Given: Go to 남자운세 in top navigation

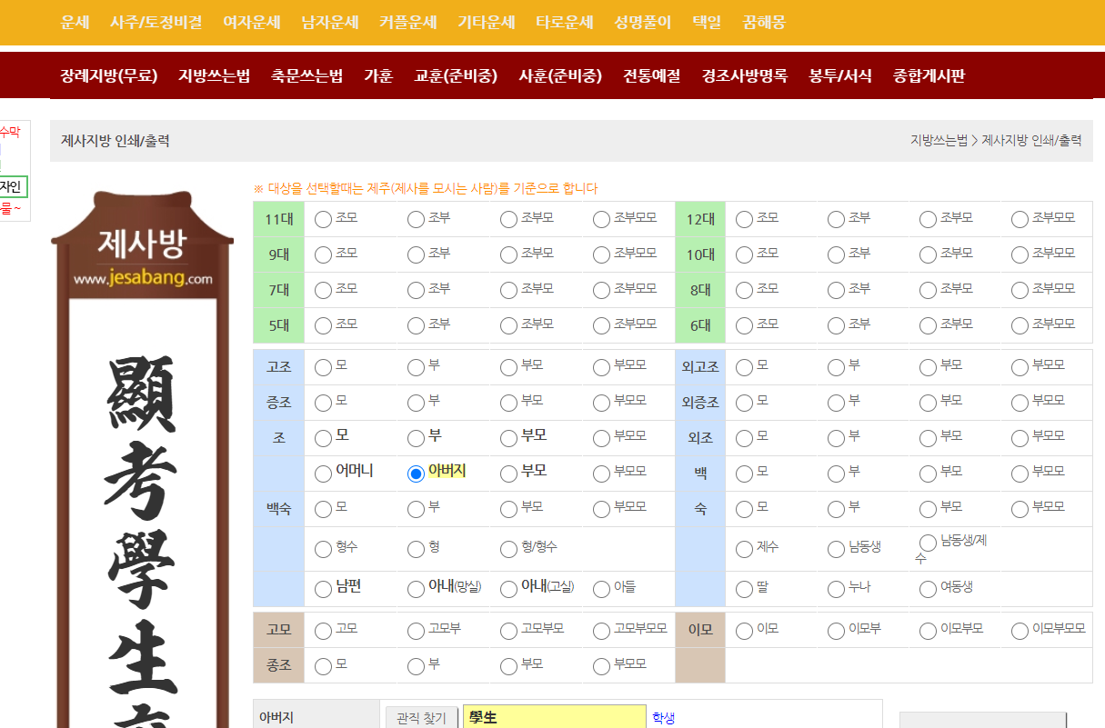Looking at the screenshot, I should 329,22.
